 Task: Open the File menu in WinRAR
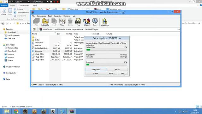click(33, 16)
